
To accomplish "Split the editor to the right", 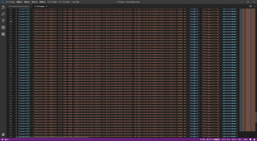I will coord(250,6).
